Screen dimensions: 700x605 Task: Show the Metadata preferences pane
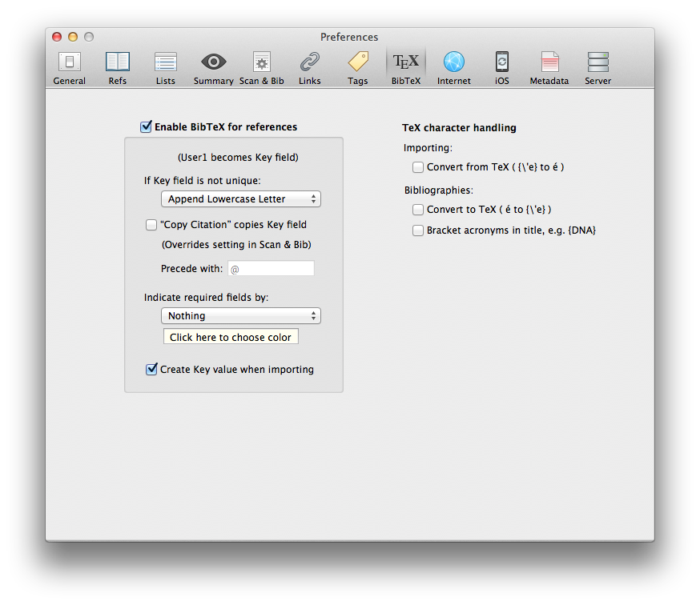coord(549,67)
